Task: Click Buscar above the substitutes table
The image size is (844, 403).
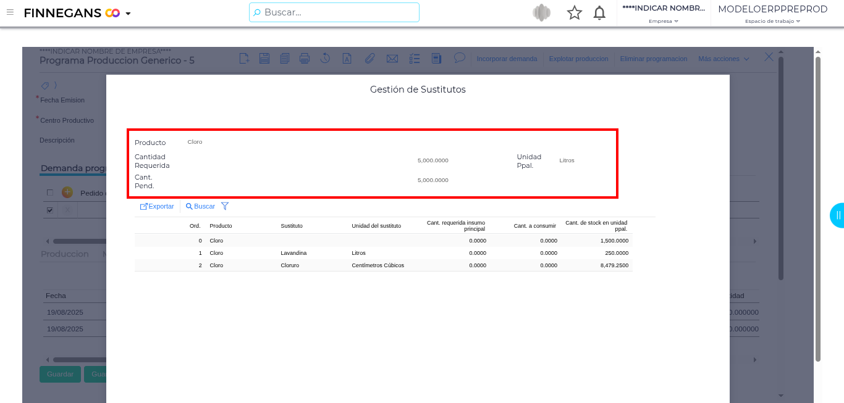Action: click(x=201, y=206)
